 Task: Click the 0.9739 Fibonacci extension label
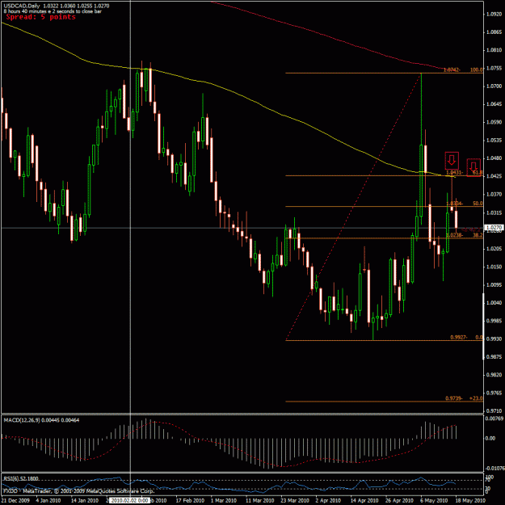pyautogui.click(x=454, y=398)
